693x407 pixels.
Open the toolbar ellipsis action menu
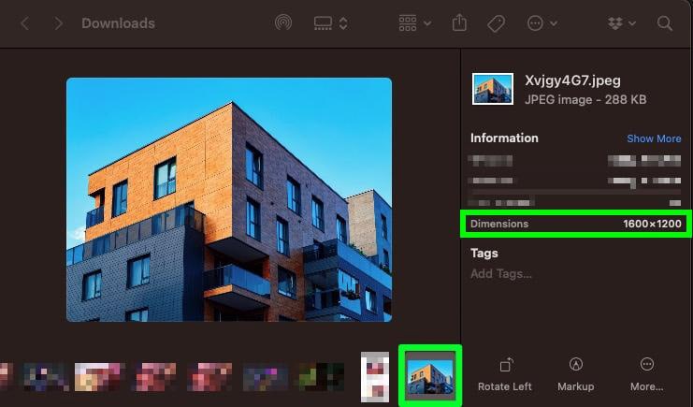tap(541, 23)
